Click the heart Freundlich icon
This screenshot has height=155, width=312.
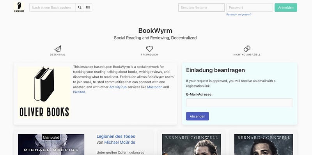point(149,49)
